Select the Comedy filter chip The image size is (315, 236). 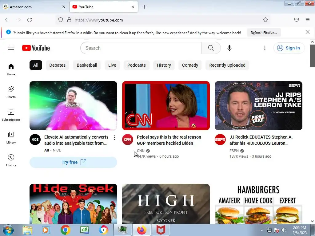[x=190, y=65]
